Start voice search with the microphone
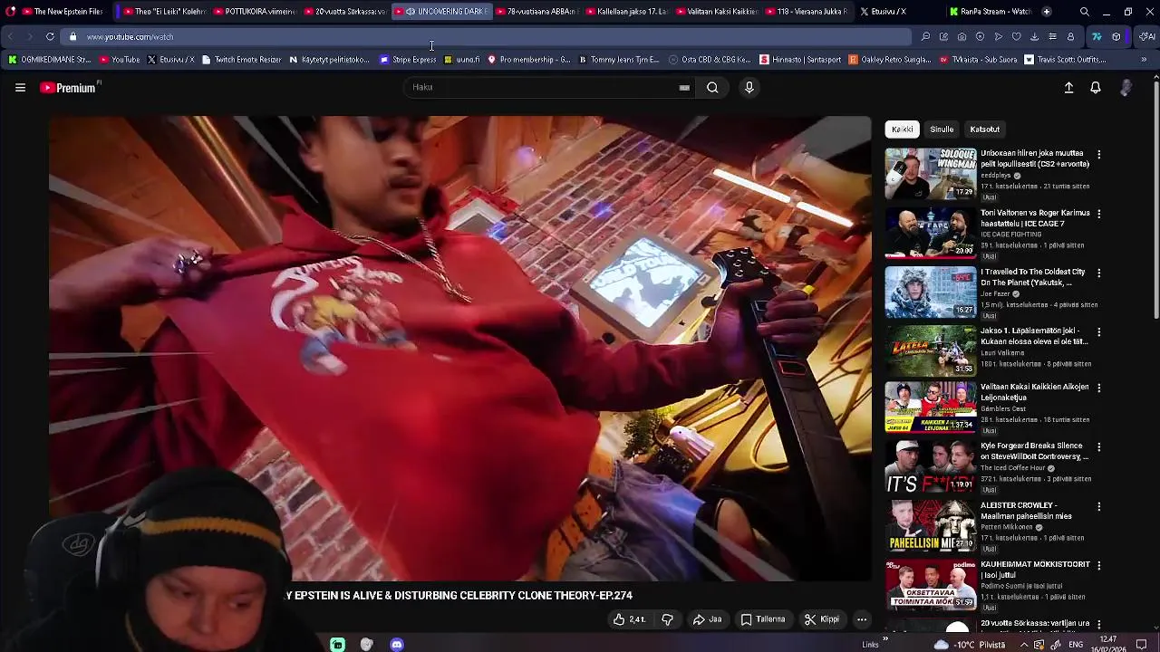The image size is (1160, 652). (749, 88)
